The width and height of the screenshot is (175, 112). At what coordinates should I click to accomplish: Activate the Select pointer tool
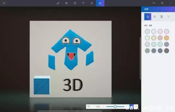click(x=148, y=17)
